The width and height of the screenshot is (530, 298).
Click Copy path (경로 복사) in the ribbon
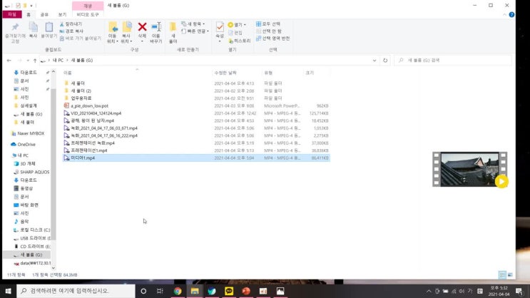click(71, 31)
